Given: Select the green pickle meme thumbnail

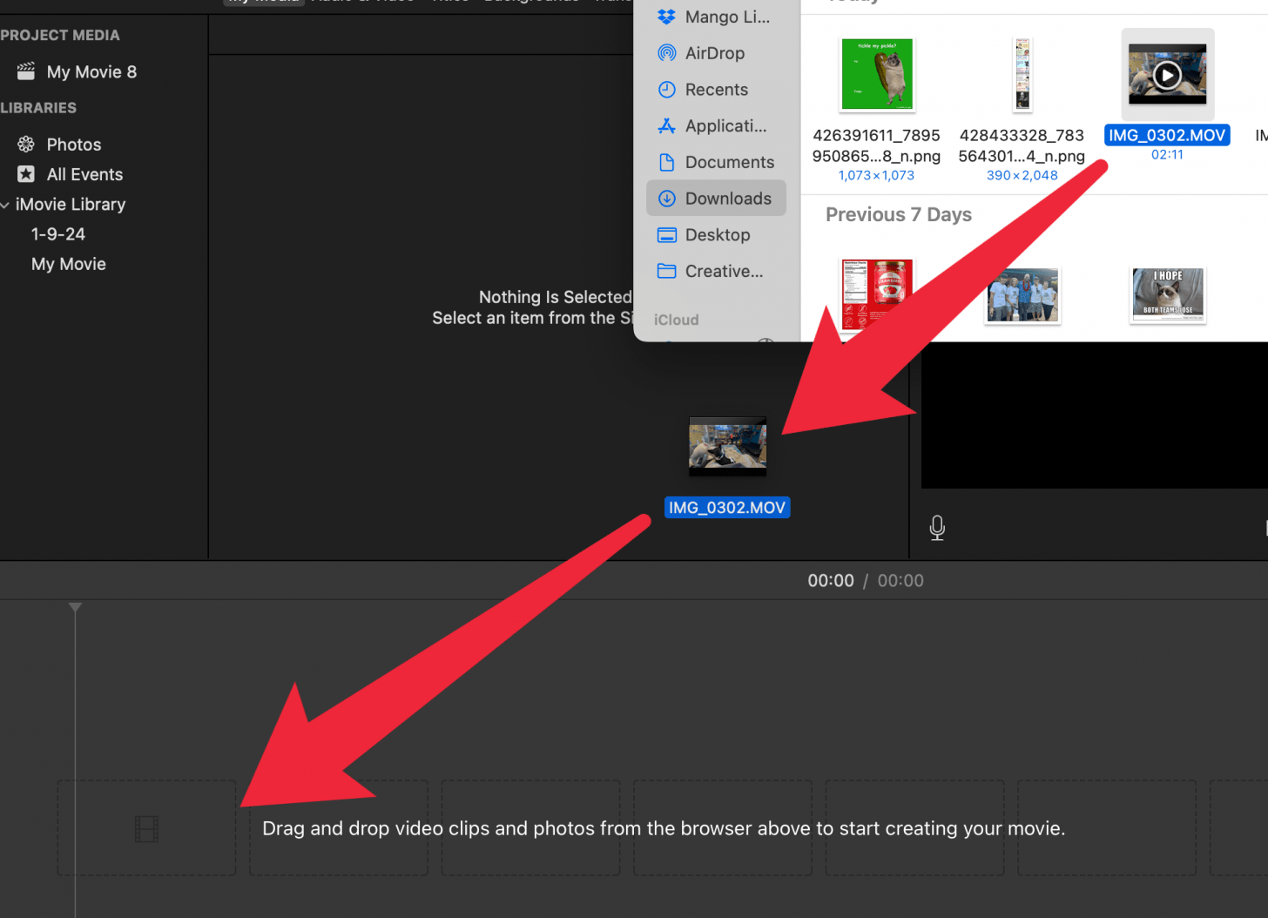Looking at the screenshot, I should (x=877, y=74).
